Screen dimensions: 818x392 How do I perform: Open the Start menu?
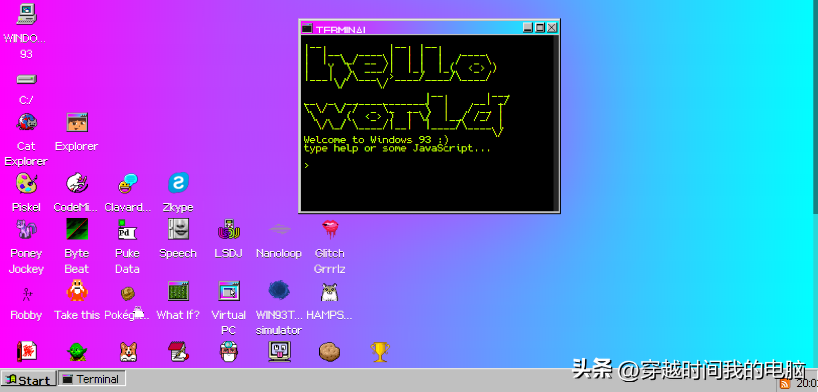coord(28,379)
